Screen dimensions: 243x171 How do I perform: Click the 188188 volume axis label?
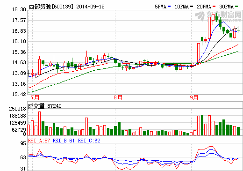point(17,116)
